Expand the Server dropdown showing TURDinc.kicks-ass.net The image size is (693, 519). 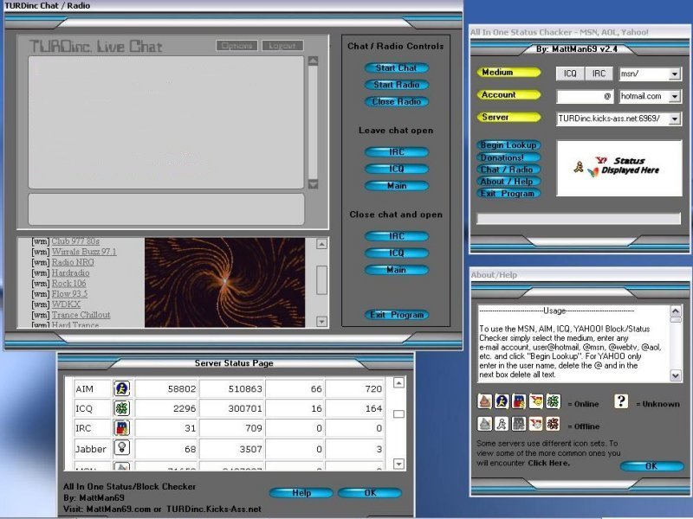point(675,119)
